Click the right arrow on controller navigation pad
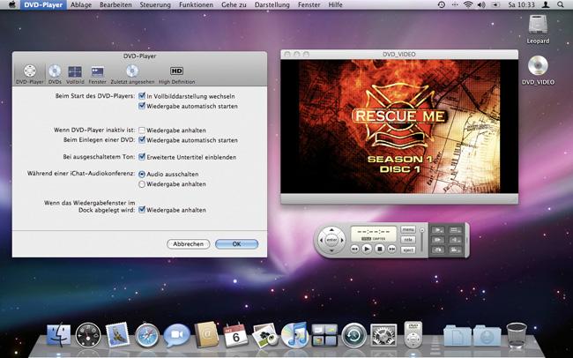The image size is (573, 358). 342,240
